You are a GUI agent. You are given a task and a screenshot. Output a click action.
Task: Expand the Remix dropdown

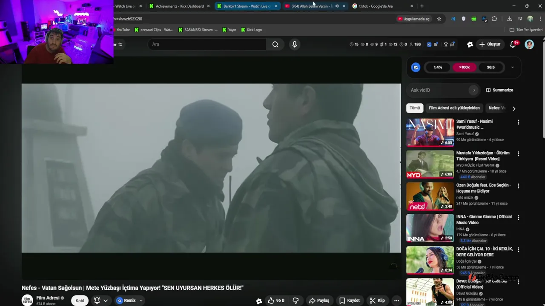141,300
